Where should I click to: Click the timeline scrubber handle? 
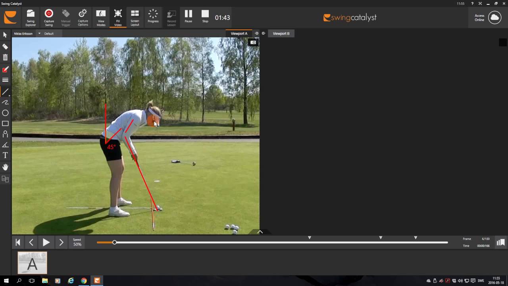click(x=114, y=242)
